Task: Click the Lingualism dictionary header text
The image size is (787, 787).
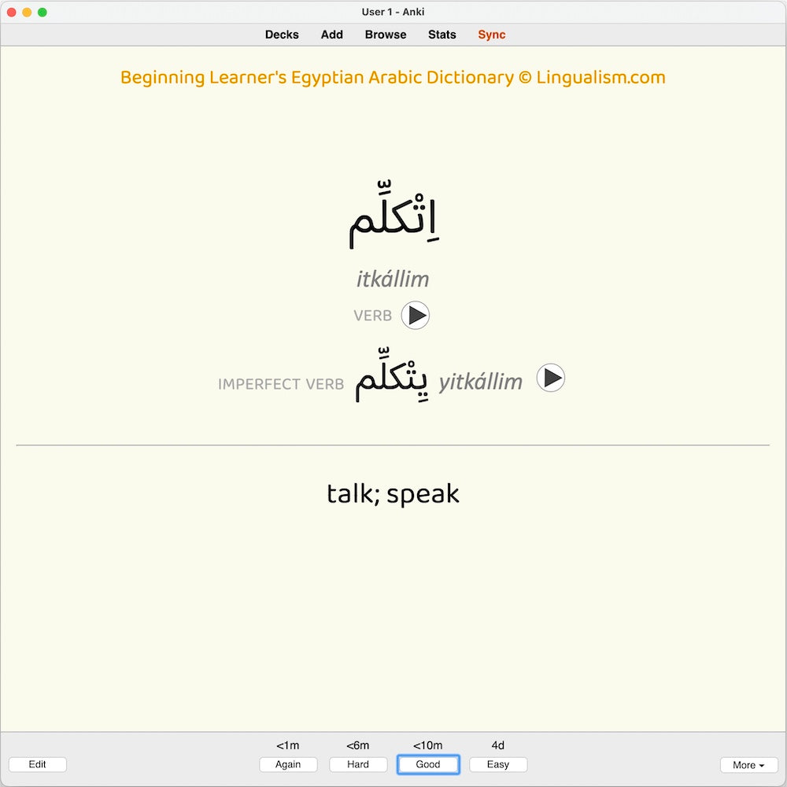Action: coord(393,78)
